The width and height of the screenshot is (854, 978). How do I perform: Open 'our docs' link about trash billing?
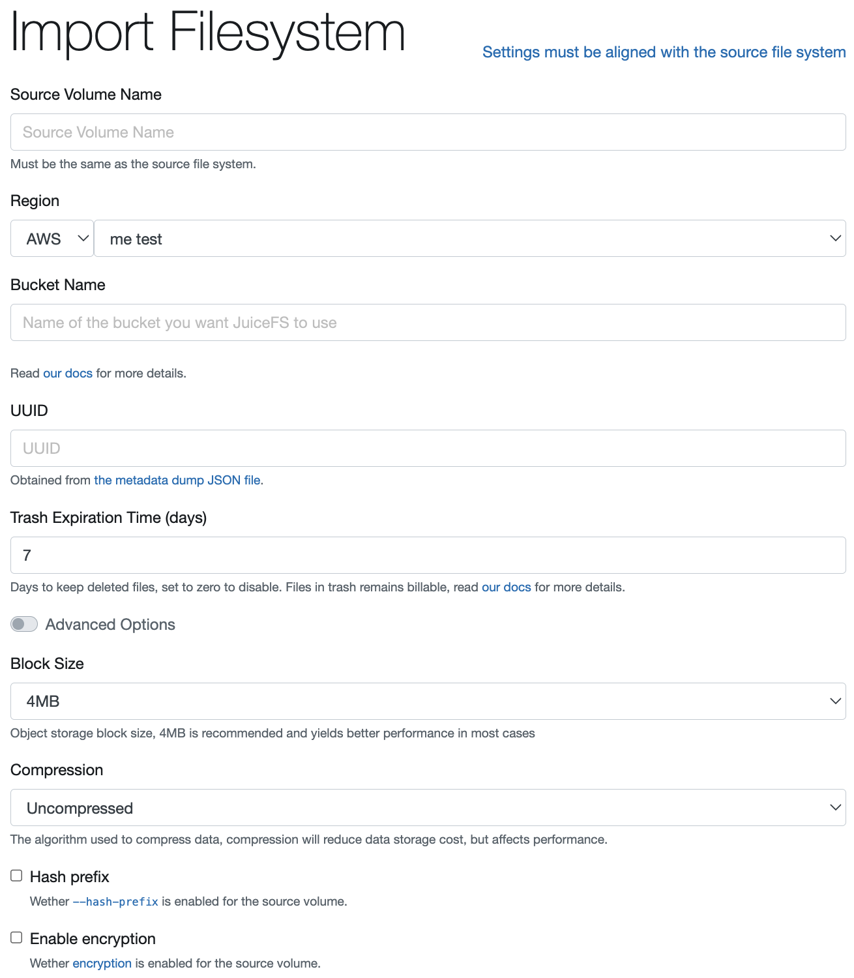coord(506,587)
